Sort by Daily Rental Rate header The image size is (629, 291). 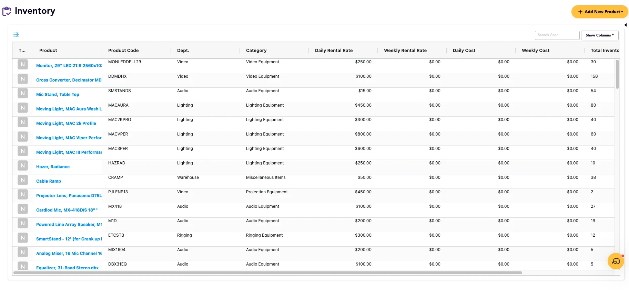(334, 50)
